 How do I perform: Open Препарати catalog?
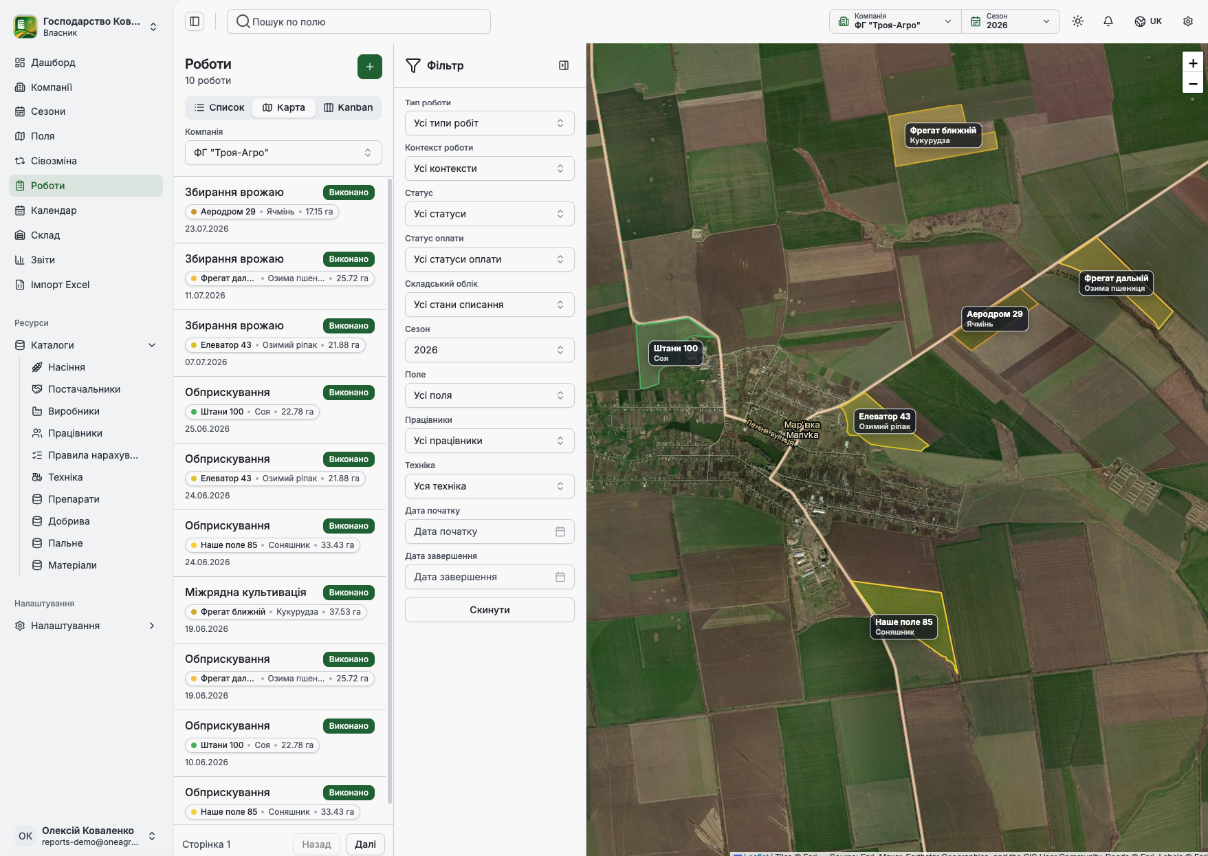coord(94,499)
